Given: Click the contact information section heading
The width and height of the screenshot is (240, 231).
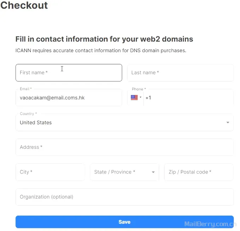Looking at the screenshot, I should 104,39.
